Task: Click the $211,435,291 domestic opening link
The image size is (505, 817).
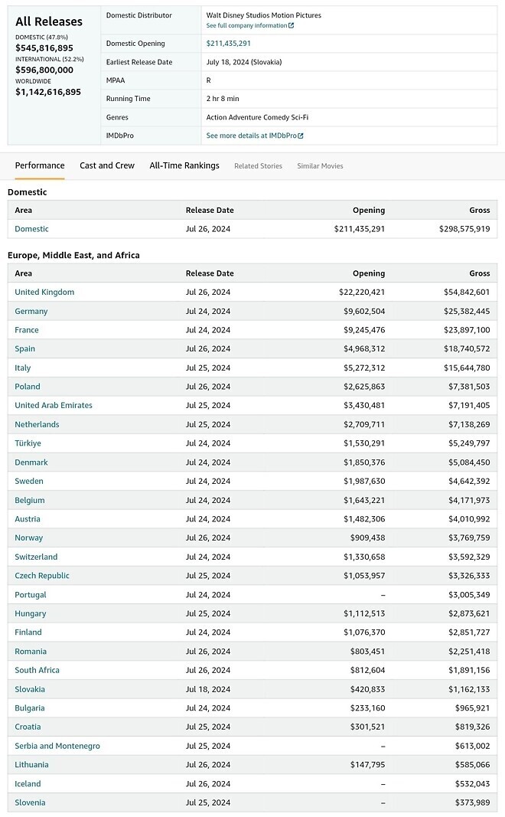Action: 228,44
